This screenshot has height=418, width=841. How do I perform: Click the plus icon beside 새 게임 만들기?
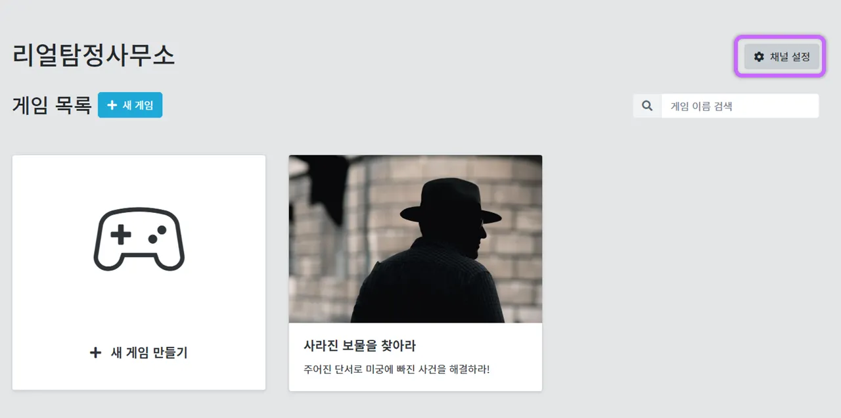pyautogui.click(x=95, y=353)
